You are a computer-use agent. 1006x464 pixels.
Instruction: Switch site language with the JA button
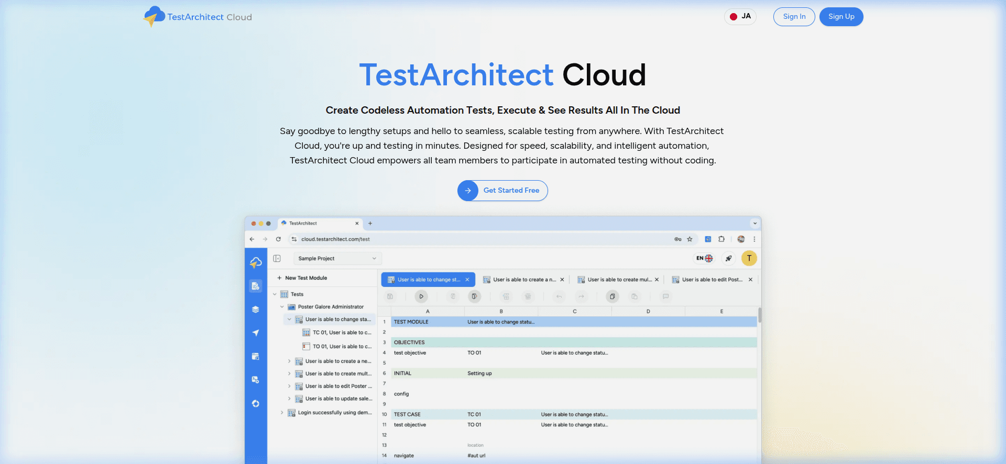740,17
